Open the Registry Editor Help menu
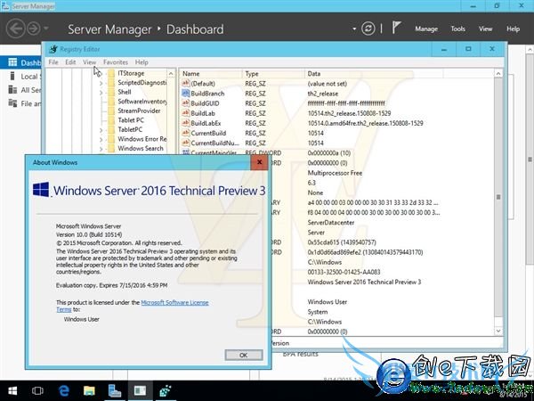534x401 pixels. (142, 62)
